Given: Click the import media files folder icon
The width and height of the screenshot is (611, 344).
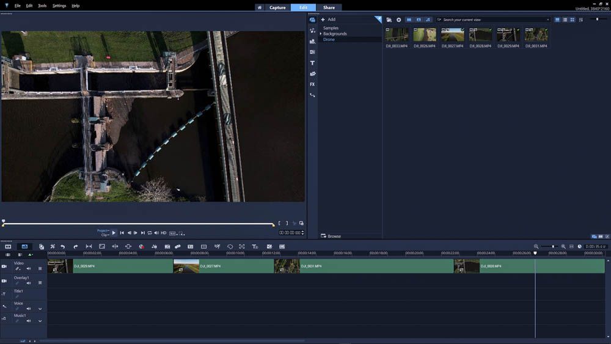Looking at the screenshot, I should click(389, 20).
